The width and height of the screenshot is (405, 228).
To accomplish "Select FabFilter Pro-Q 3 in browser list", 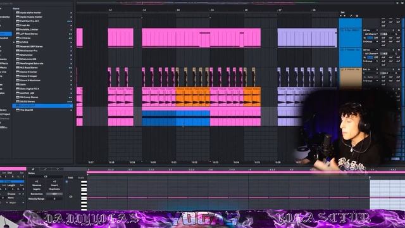I will pyautogui.click(x=42, y=21).
